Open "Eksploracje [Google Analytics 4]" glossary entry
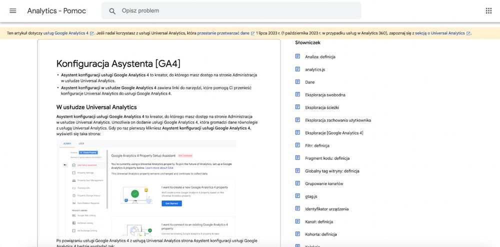 334,133
